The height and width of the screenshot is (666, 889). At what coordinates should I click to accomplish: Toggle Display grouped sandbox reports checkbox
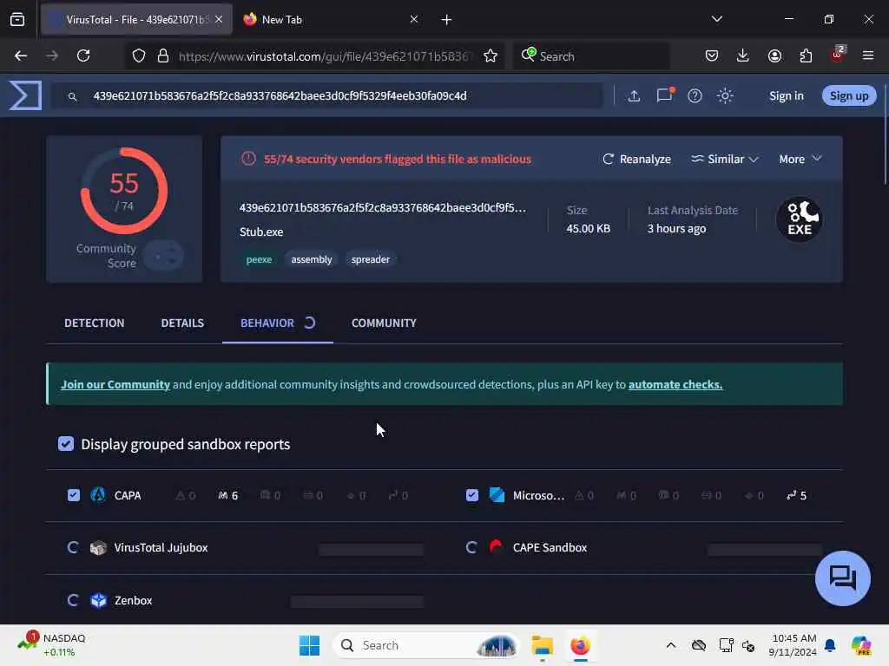(x=66, y=443)
